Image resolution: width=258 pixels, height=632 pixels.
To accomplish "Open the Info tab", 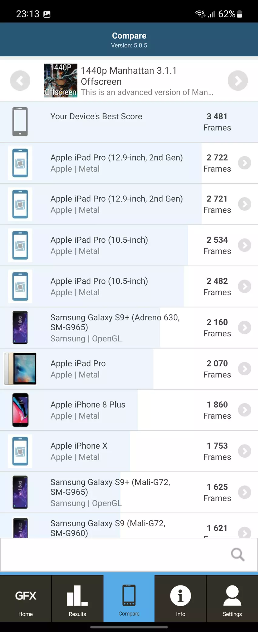I will (181, 599).
